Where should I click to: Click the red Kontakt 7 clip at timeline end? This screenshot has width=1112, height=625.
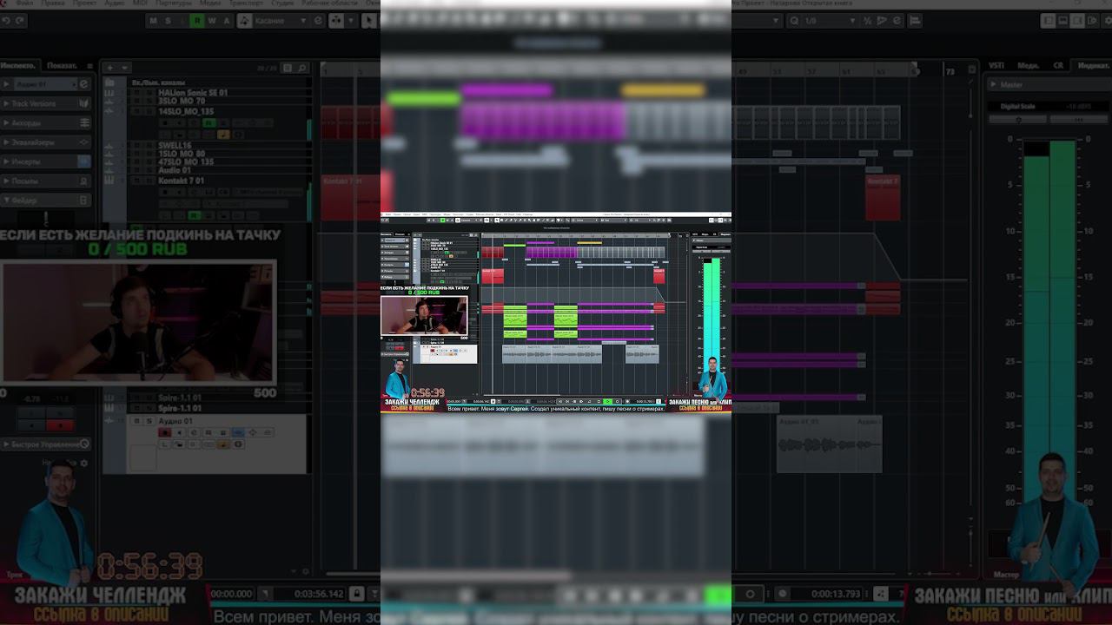884,196
